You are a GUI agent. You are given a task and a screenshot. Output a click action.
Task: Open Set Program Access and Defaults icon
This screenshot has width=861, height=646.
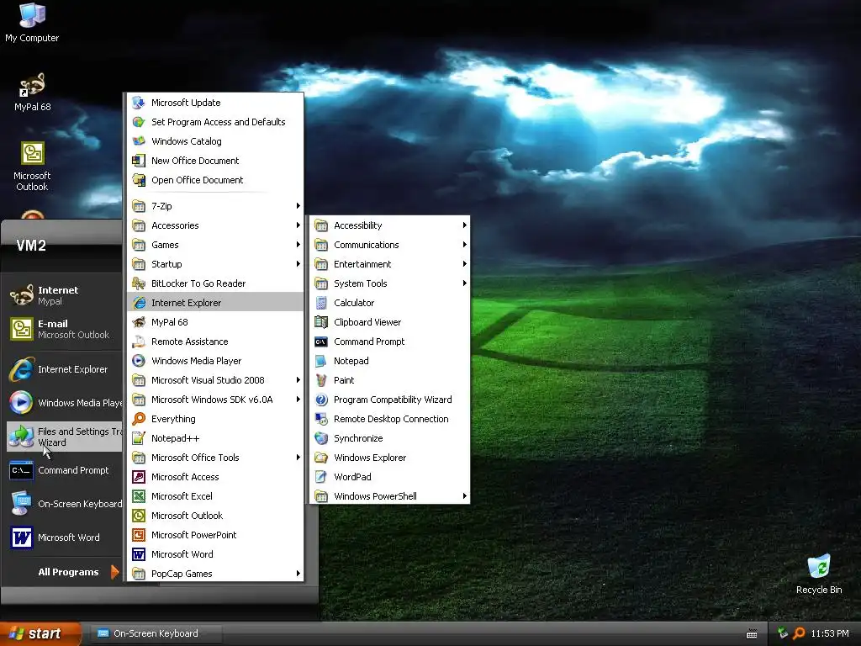[139, 121]
